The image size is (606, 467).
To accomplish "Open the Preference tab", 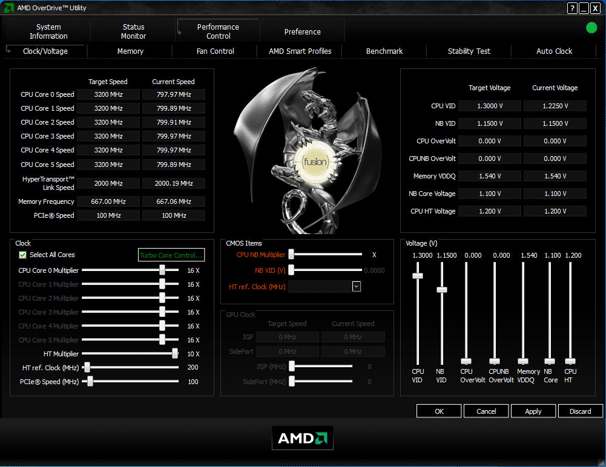I will (302, 31).
